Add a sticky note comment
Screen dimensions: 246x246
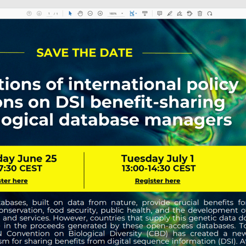point(159,14)
